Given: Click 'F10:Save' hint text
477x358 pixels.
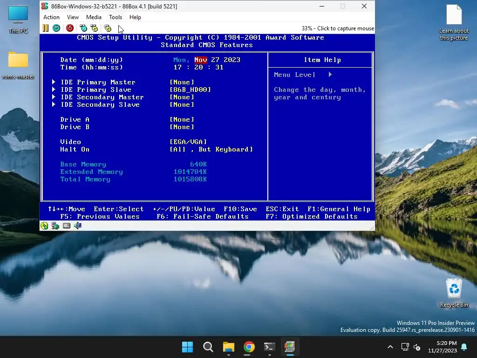Looking at the screenshot, I should click(x=240, y=209).
